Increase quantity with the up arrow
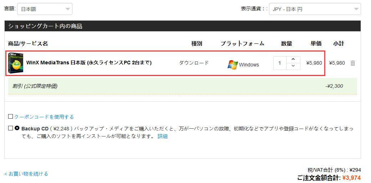This screenshot has width=371, height=183. [293, 59]
